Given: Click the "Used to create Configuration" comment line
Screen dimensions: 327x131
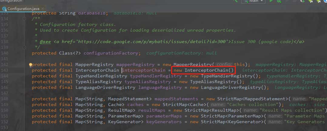Looking at the screenshot, I should pyautogui.click(x=138, y=30).
